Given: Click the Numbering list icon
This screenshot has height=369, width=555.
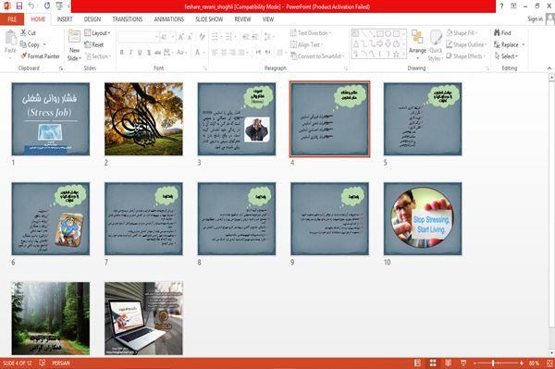Looking at the screenshot, I should [229, 36].
